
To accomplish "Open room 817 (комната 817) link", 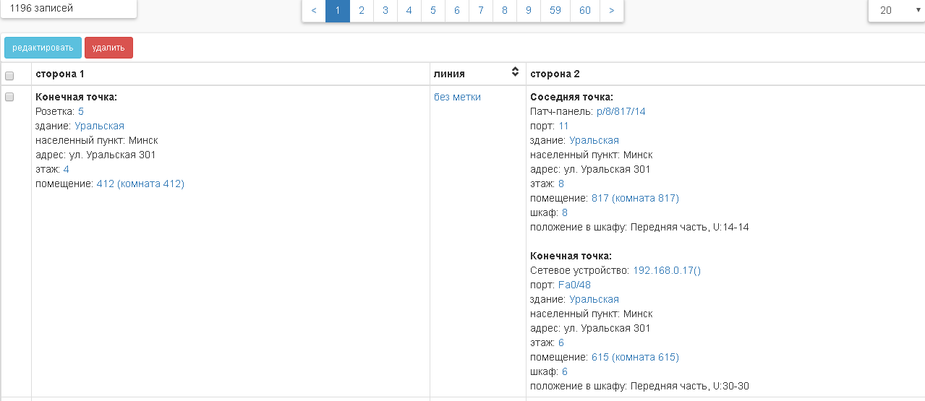I will pyautogui.click(x=635, y=199).
